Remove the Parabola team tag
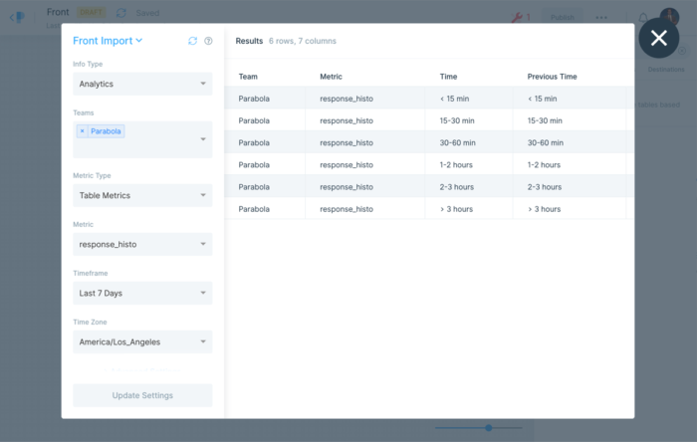 click(83, 131)
